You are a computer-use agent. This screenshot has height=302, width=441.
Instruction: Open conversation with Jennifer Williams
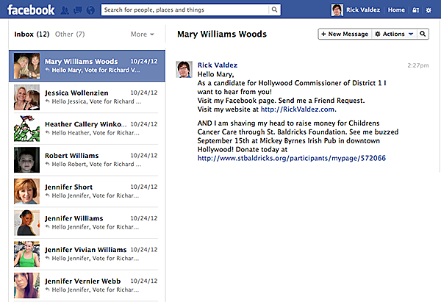(x=87, y=223)
